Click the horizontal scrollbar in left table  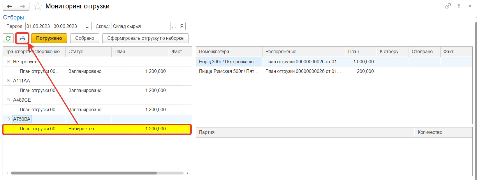(x=84, y=173)
